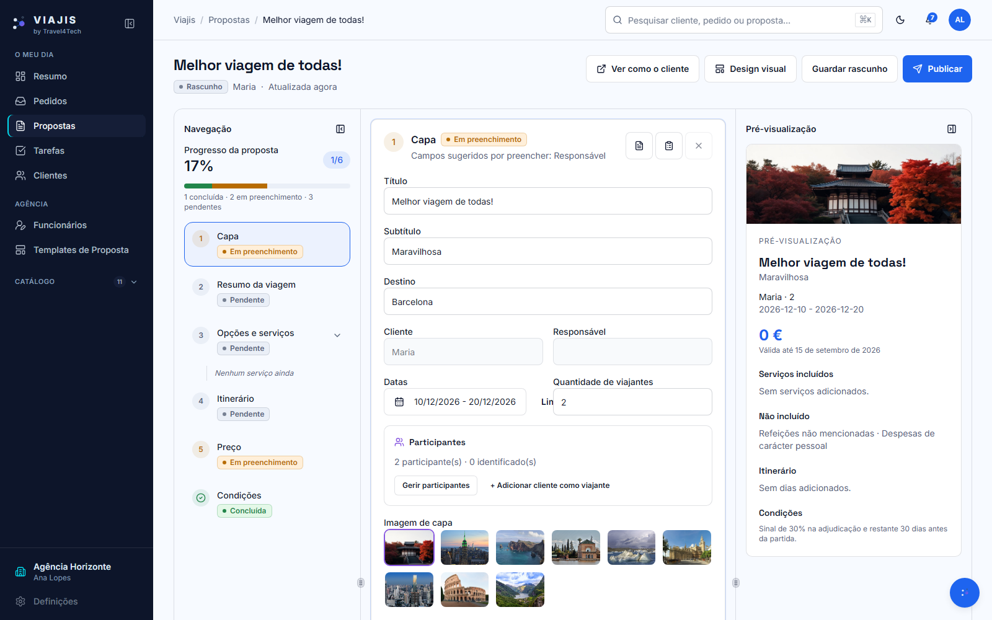Screen dimensions: 992x620
Task: Open AL user avatar menu
Action: (x=960, y=20)
